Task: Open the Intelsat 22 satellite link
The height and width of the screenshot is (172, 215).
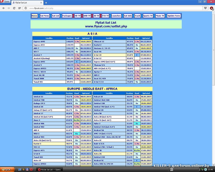Action: tap(39, 96)
